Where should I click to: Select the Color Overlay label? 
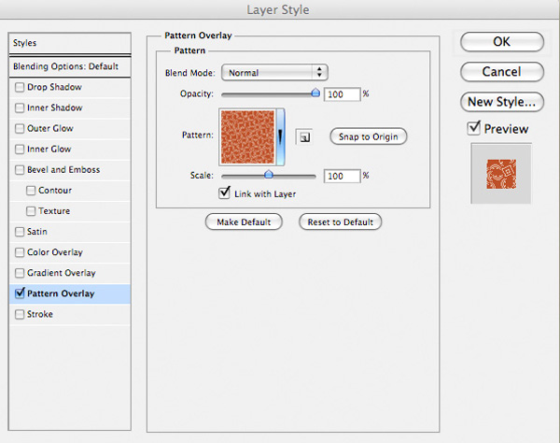[x=55, y=252]
